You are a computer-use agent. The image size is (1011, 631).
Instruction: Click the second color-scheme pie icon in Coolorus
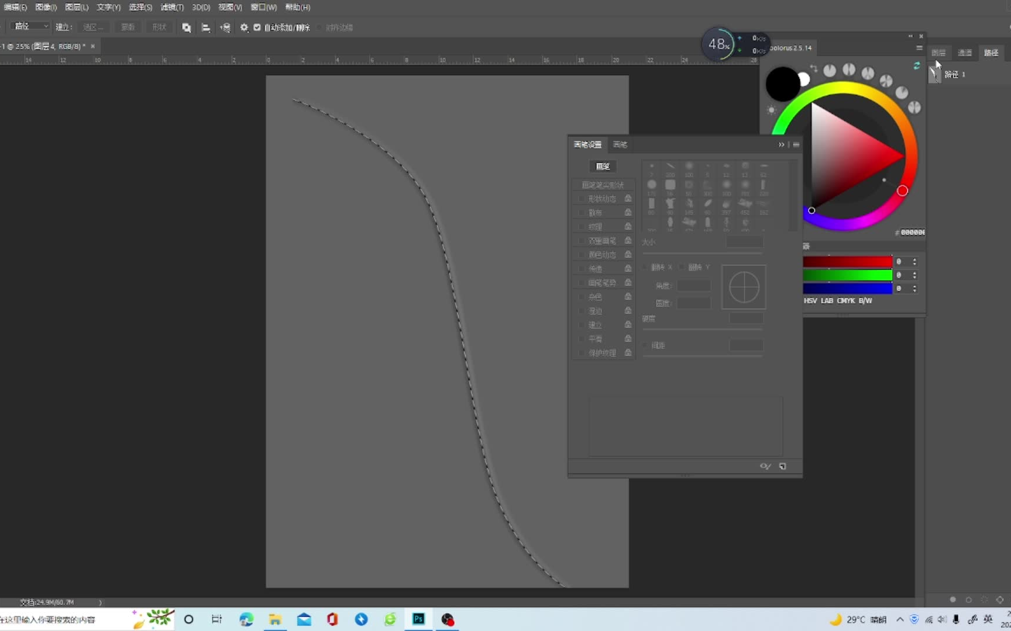click(x=849, y=70)
